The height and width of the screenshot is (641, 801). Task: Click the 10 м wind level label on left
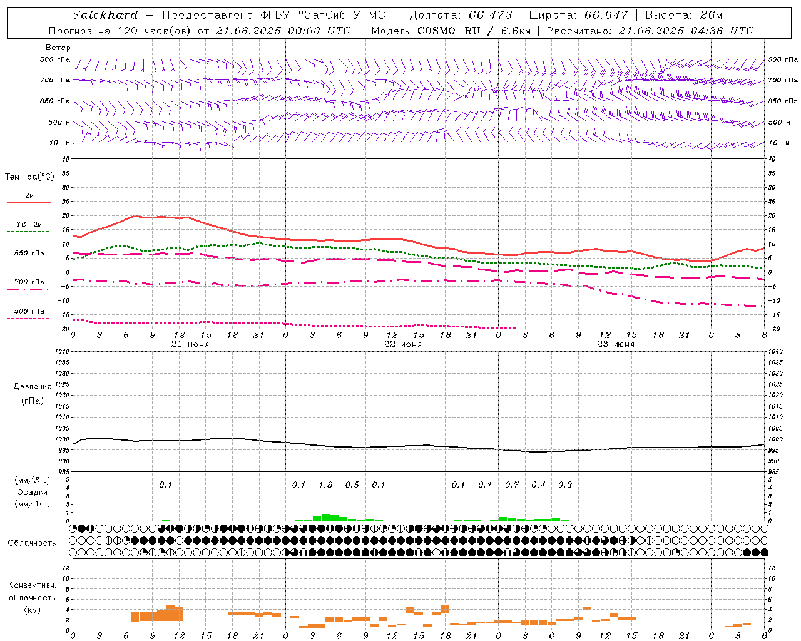(x=61, y=143)
